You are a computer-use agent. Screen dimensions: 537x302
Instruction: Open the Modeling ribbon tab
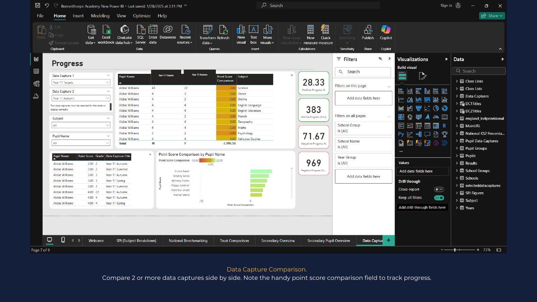click(x=100, y=16)
